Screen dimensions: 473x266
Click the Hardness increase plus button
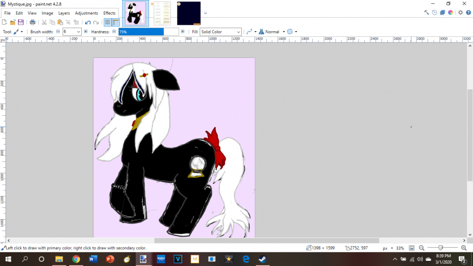tap(183, 32)
